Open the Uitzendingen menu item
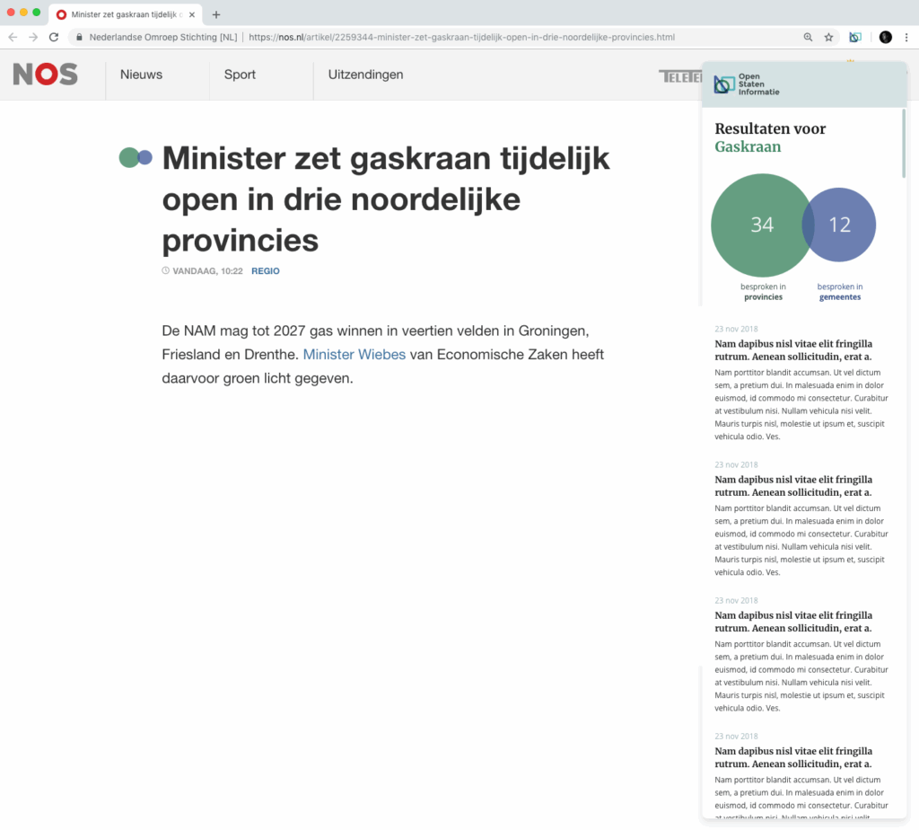 point(365,75)
